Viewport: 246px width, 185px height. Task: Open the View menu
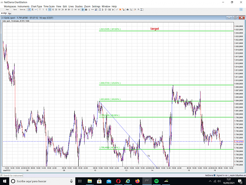pyautogui.click(x=59, y=6)
